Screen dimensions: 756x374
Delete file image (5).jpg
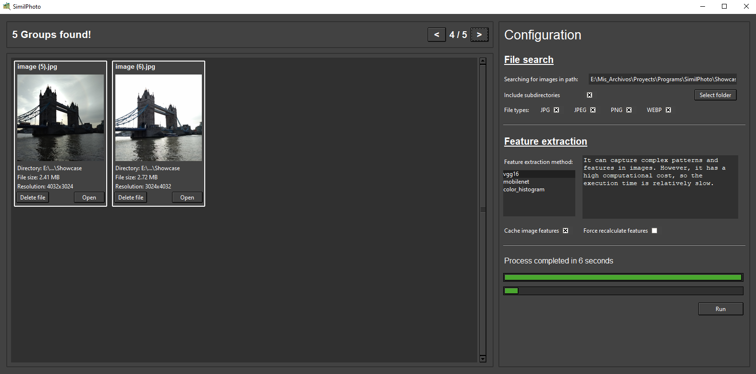click(x=33, y=198)
